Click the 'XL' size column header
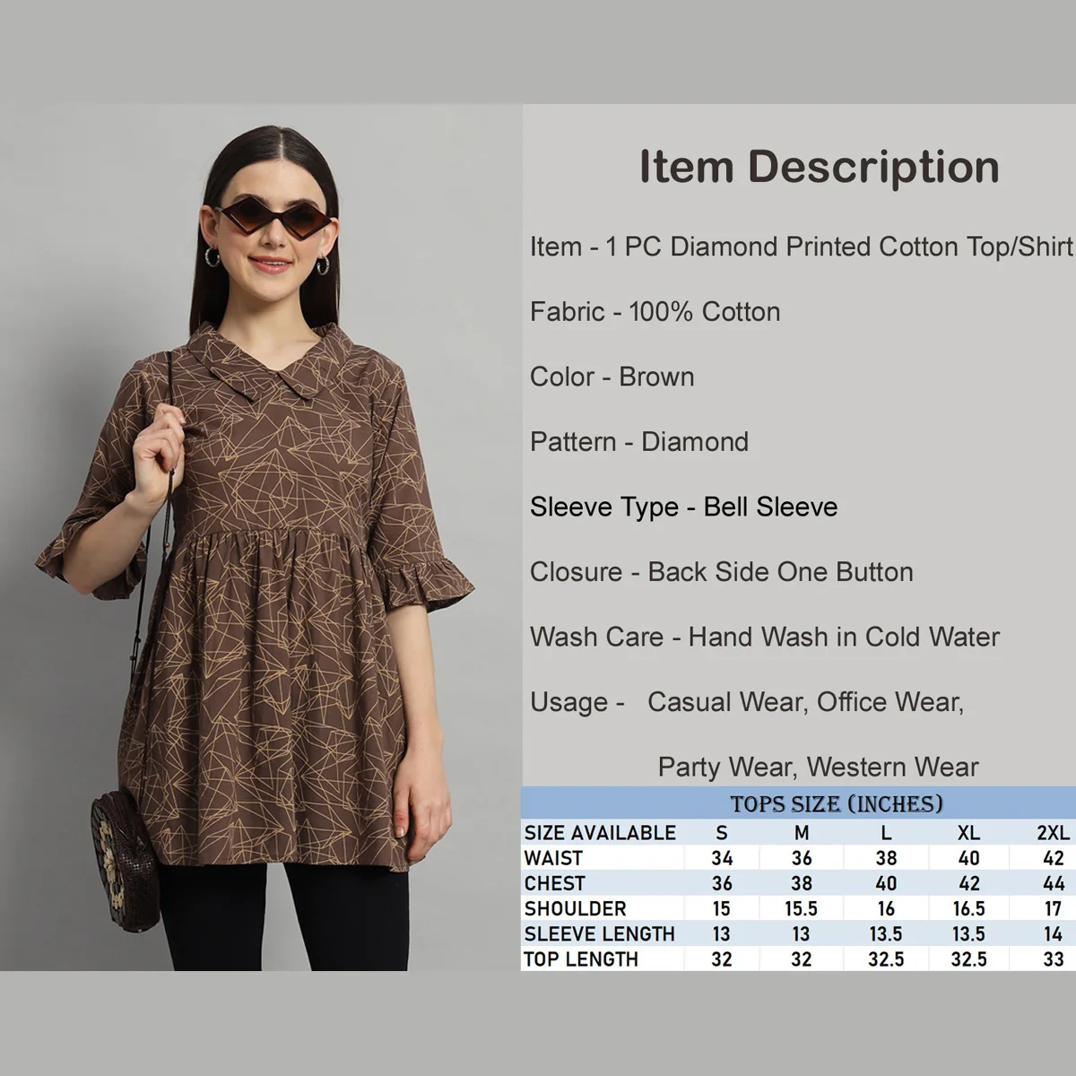1076x1076 pixels. (969, 833)
